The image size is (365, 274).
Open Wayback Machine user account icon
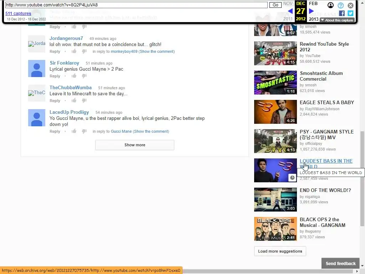pyautogui.click(x=330, y=5)
